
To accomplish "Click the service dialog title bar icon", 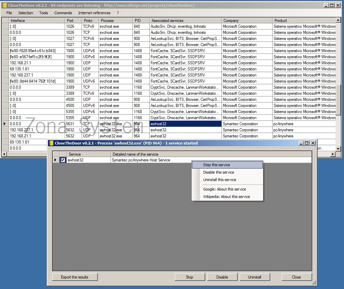I will coord(51,143).
